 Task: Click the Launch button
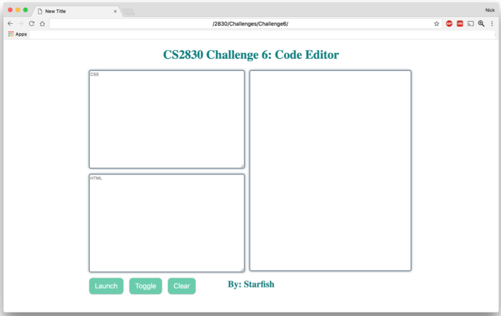click(106, 286)
